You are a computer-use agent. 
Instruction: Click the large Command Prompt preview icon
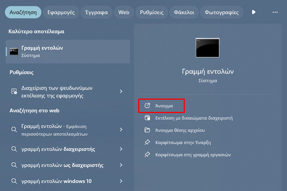[x=207, y=48]
